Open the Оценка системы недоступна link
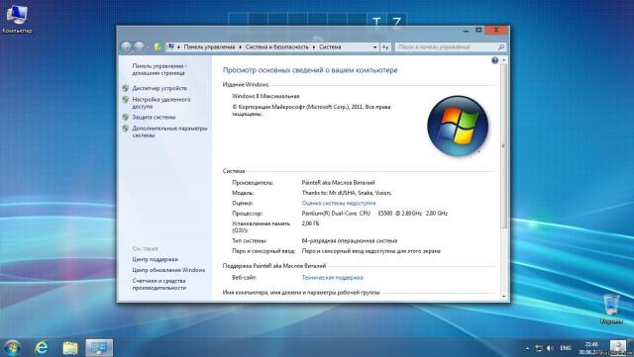The width and height of the screenshot is (634, 357). click(339, 203)
